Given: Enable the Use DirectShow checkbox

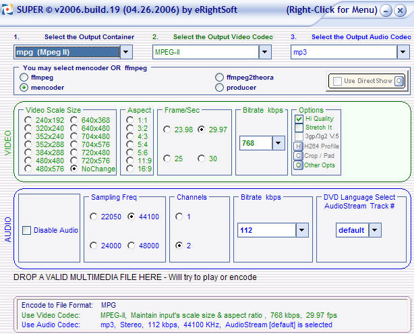Looking at the screenshot, I should (337, 81).
